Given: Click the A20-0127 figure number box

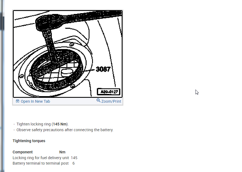Looking at the screenshot, I should (x=109, y=92).
